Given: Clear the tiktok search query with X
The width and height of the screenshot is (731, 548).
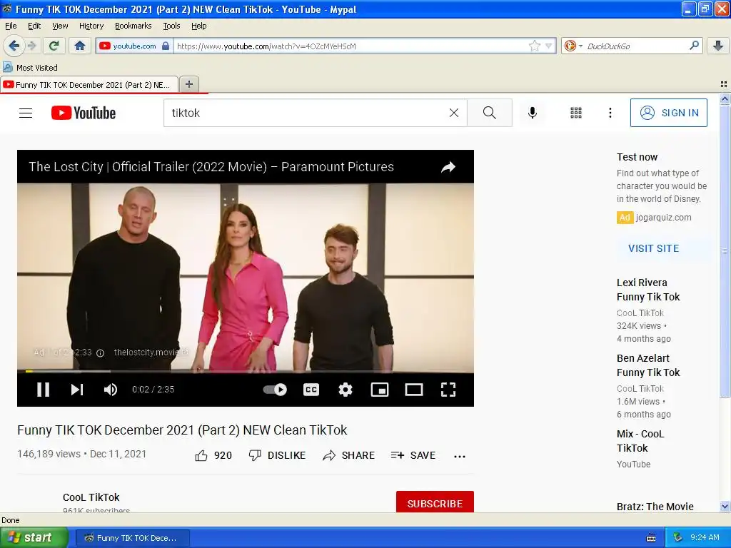Looking at the screenshot, I should (453, 113).
